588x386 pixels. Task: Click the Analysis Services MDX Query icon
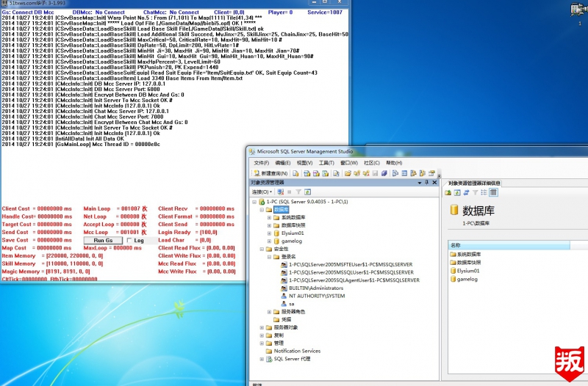coord(306,173)
